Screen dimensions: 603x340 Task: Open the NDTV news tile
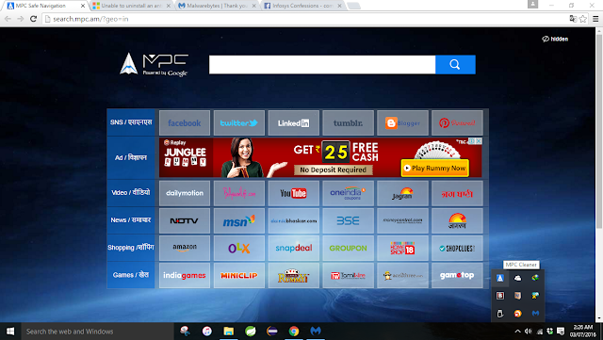tap(185, 220)
